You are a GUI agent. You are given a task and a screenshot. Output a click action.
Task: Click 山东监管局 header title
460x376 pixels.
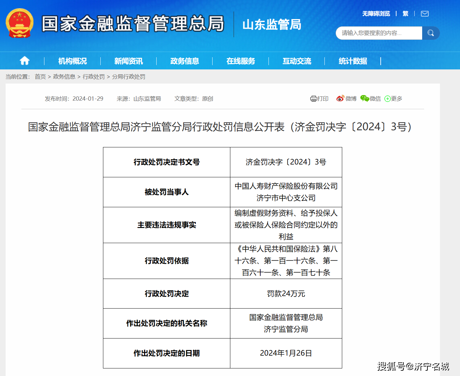pos(272,24)
